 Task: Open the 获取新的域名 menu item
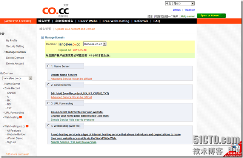coord(64,21)
